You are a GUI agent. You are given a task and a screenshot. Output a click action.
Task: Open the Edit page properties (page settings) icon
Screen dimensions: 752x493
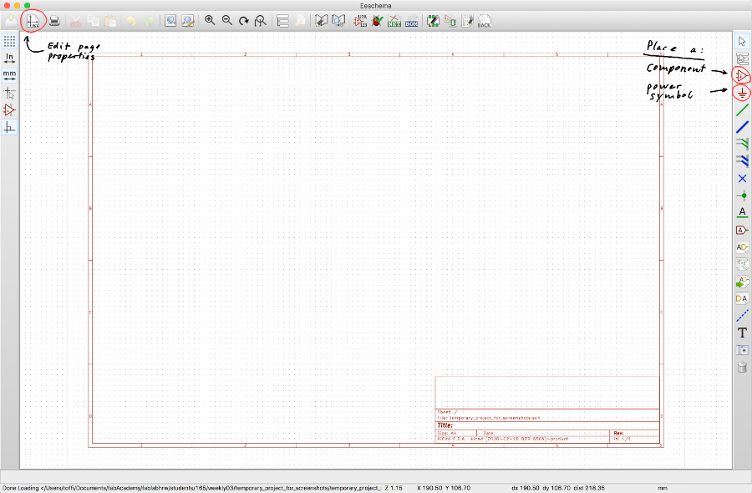pos(33,21)
